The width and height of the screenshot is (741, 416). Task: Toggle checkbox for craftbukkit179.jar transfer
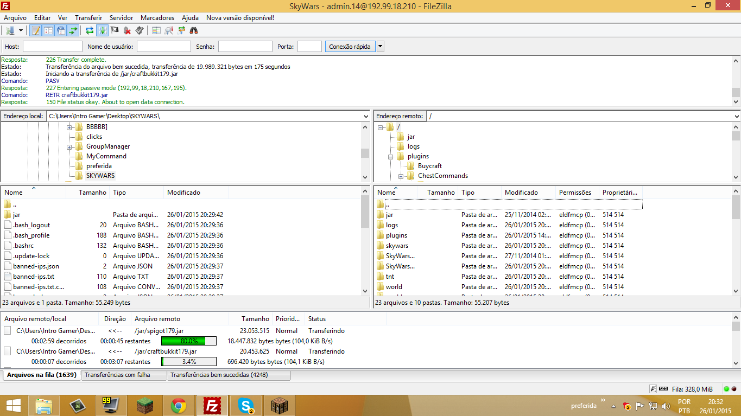pos(8,351)
